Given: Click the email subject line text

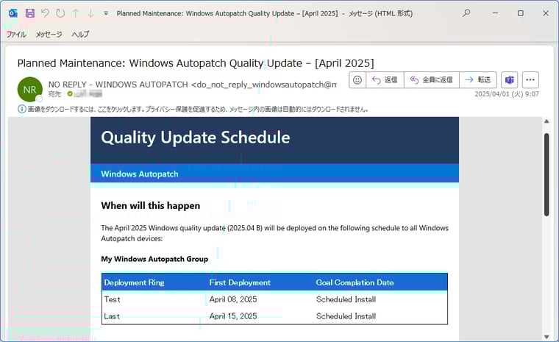Looking at the screenshot, I should pyautogui.click(x=196, y=63).
